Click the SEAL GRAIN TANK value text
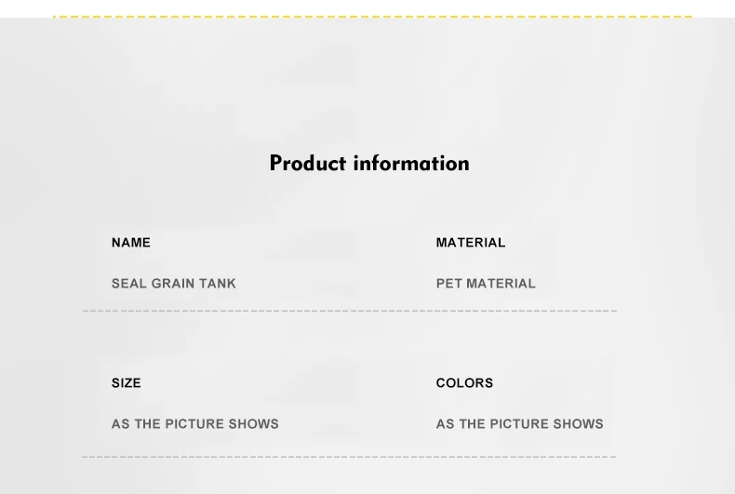Viewport: 735px width, 494px height. (174, 283)
